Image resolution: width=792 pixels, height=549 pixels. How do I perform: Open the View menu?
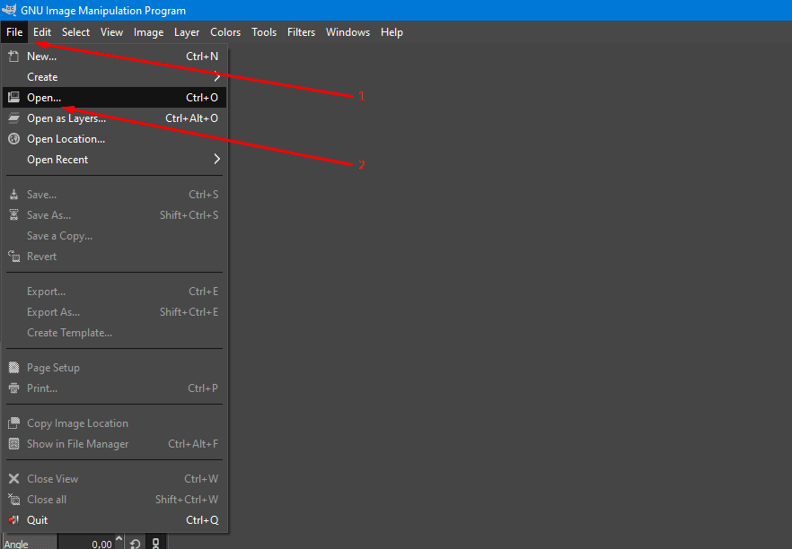111,32
